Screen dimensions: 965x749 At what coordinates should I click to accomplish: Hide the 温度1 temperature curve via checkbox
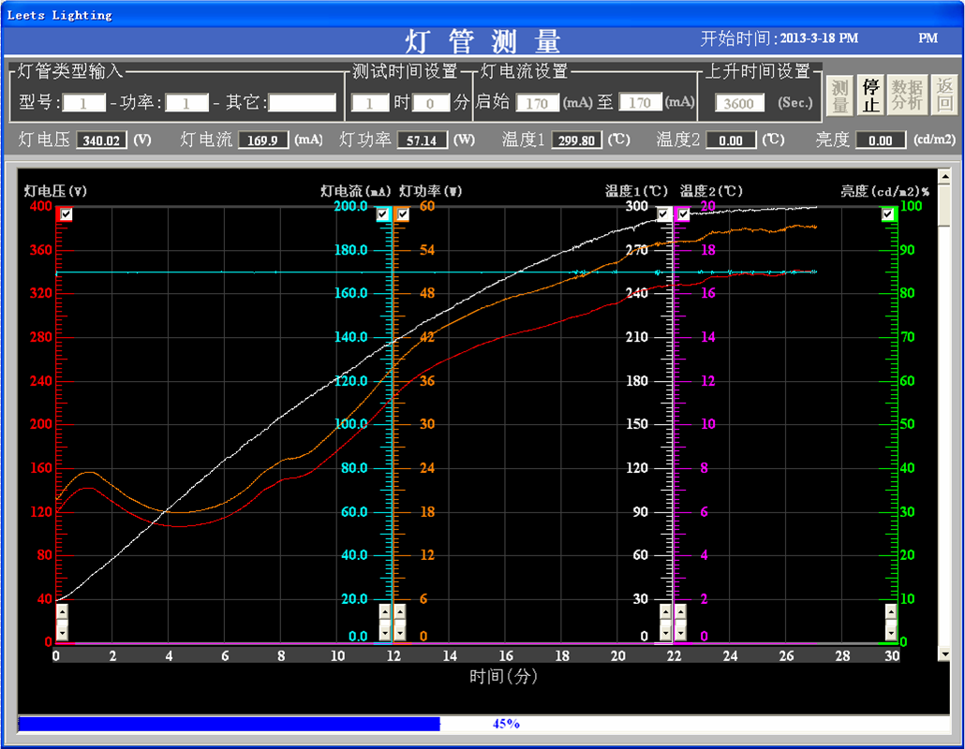[664, 214]
